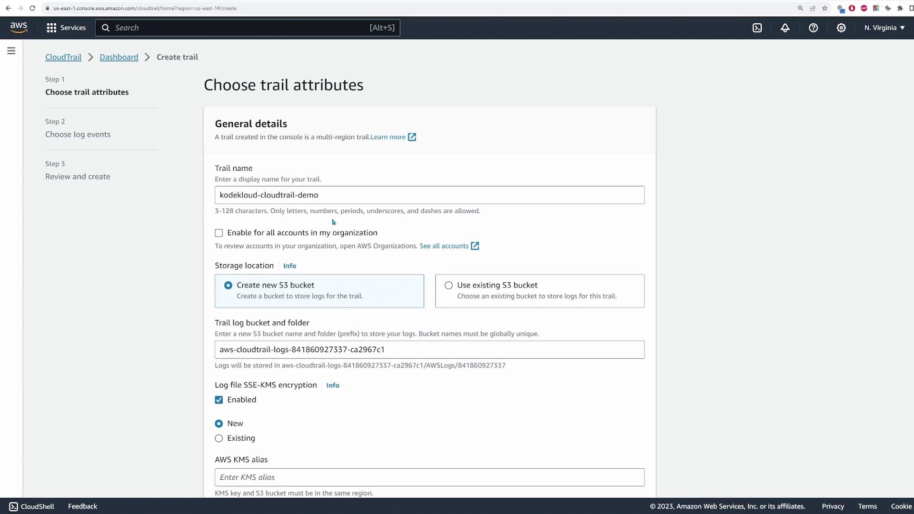Click the Feedback button in footer
This screenshot has width=914, height=514.
click(x=82, y=506)
